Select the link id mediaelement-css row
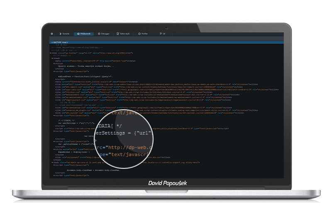This screenshot has height=221, width=332. [147, 95]
